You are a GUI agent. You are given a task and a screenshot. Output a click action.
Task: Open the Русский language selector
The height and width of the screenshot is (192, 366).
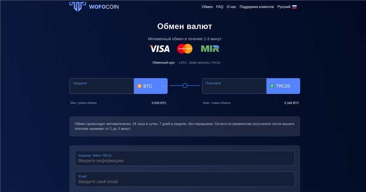click(287, 7)
